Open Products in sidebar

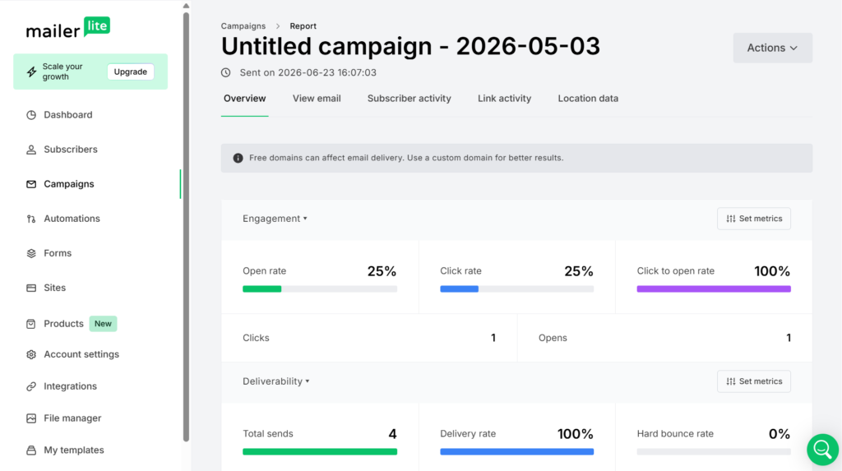click(x=64, y=324)
